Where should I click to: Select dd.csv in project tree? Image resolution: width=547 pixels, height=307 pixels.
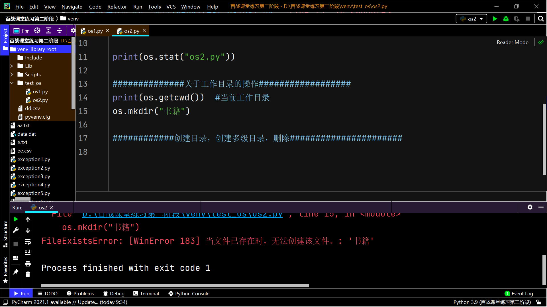point(32,108)
